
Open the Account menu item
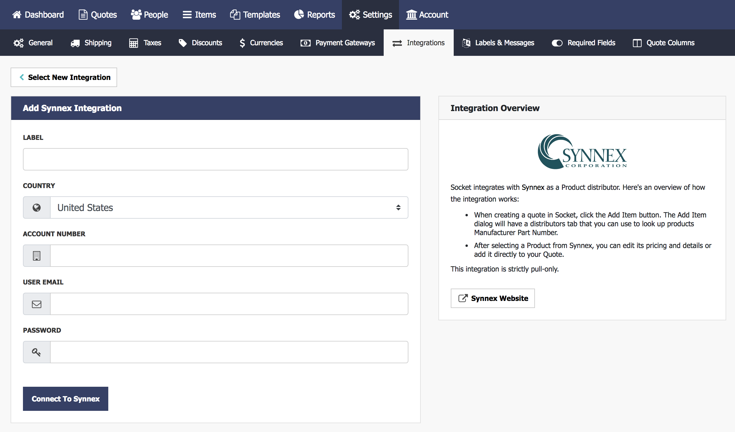point(427,15)
